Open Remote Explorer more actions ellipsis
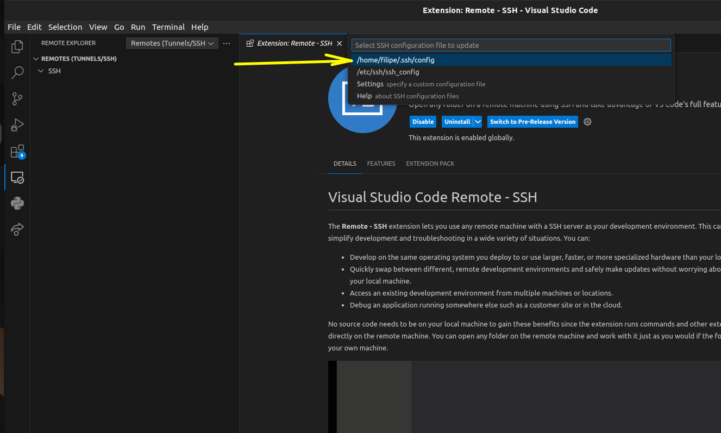 pyautogui.click(x=227, y=43)
